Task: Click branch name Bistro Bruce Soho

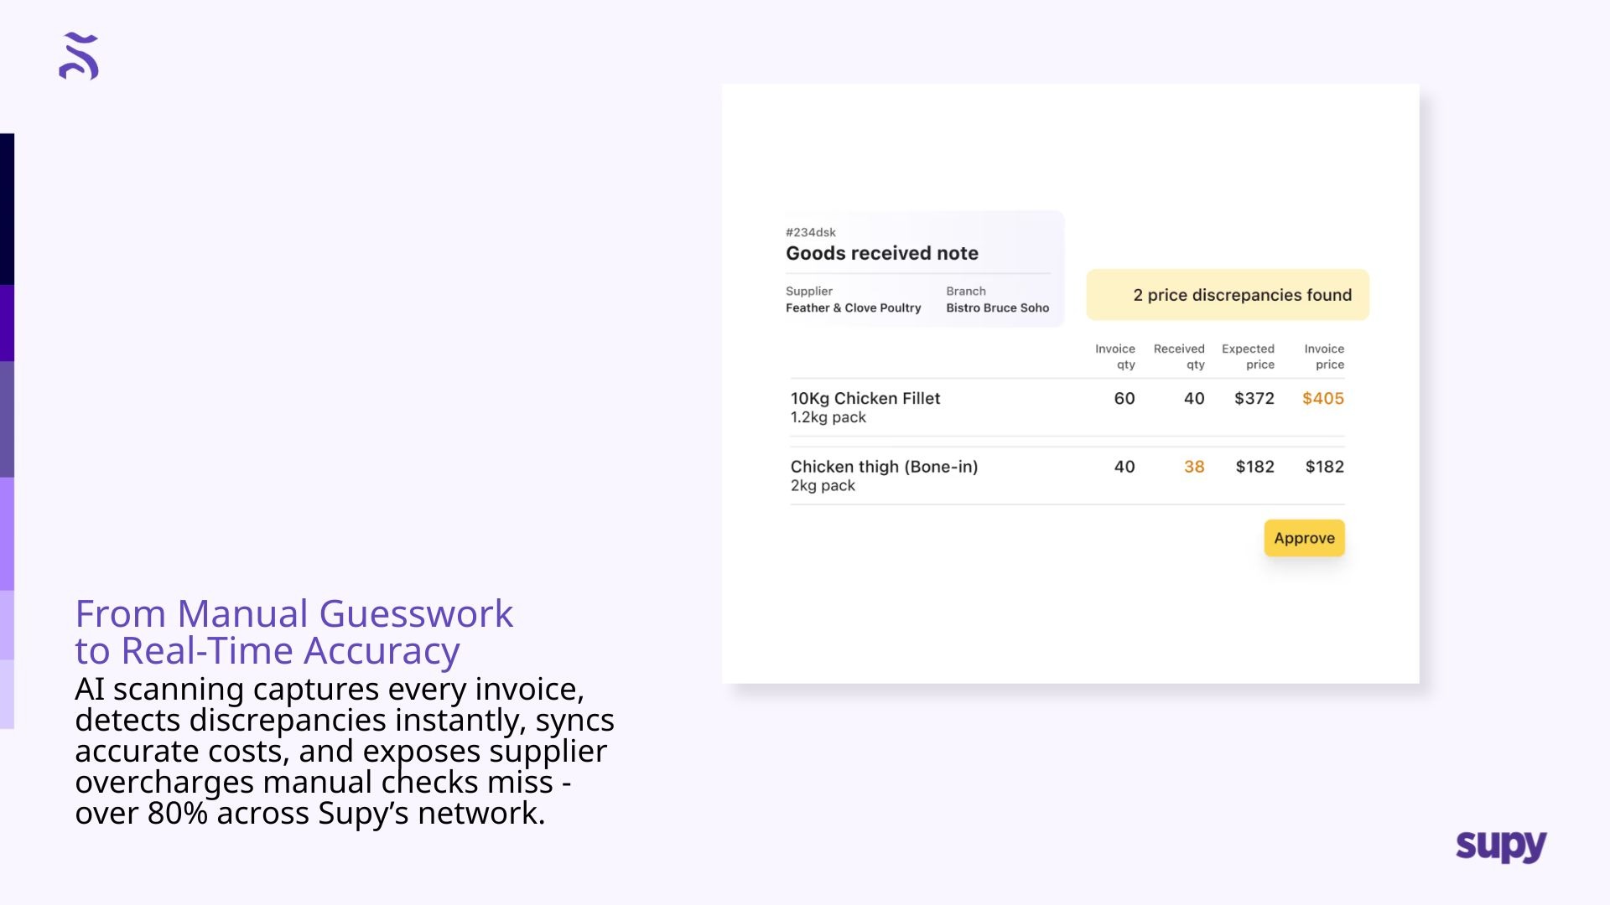Action: point(997,308)
